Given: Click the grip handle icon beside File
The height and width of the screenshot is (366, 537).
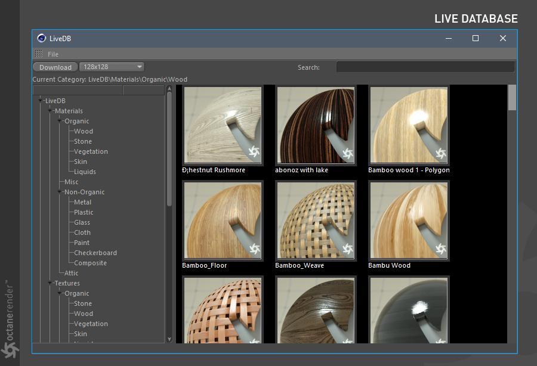Looking at the screenshot, I should click(x=39, y=54).
